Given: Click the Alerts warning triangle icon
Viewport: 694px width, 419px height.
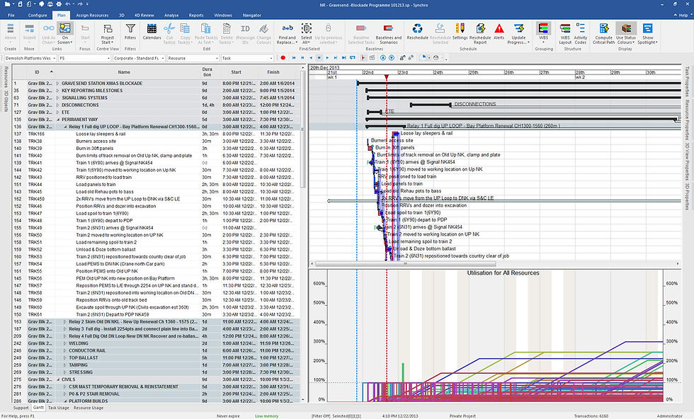Looking at the screenshot, I should [499, 29].
